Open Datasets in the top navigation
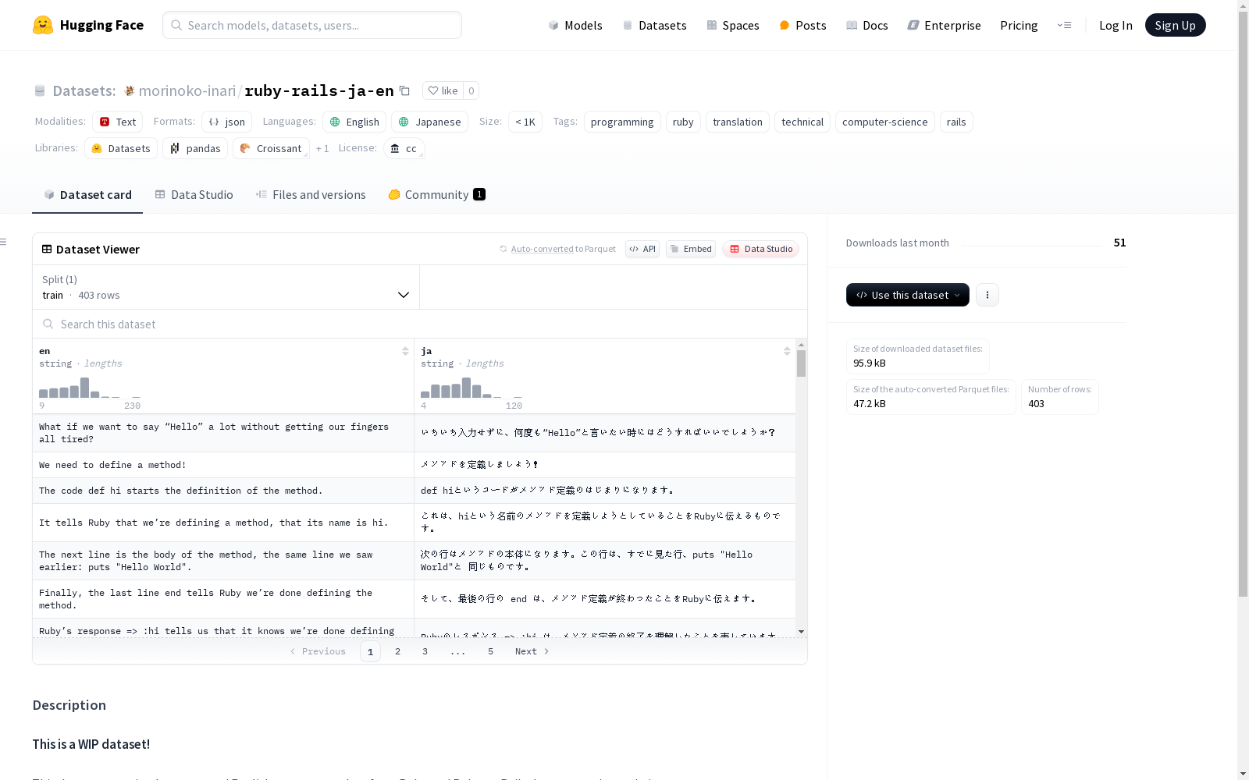This screenshot has height=780, width=1249. 654,25
